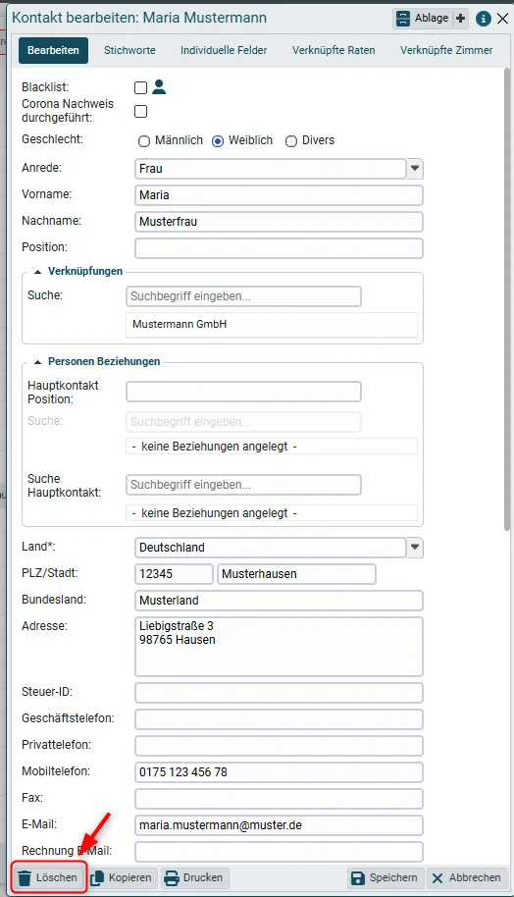Image resolution: width=514 pixels, height=897 pixels.
Task: Switch to the Bearbeiten tab
Action: pyautogui.click(x=53, y=50)
